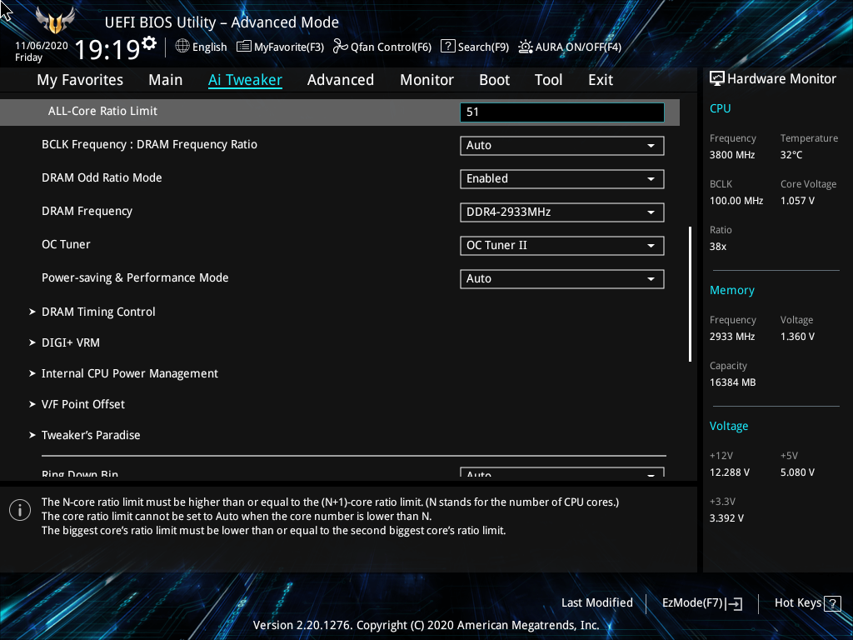This screenshot has height=640, width=853.
Task: Open DRAM Frequency DDR4-2933MHz dropdown
Action: point(562,212)
